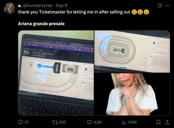The height and width of the screenshot is (128, 174).
Task: Open the profile avatar of burrberrytae
Action: (x=9, y=8)
